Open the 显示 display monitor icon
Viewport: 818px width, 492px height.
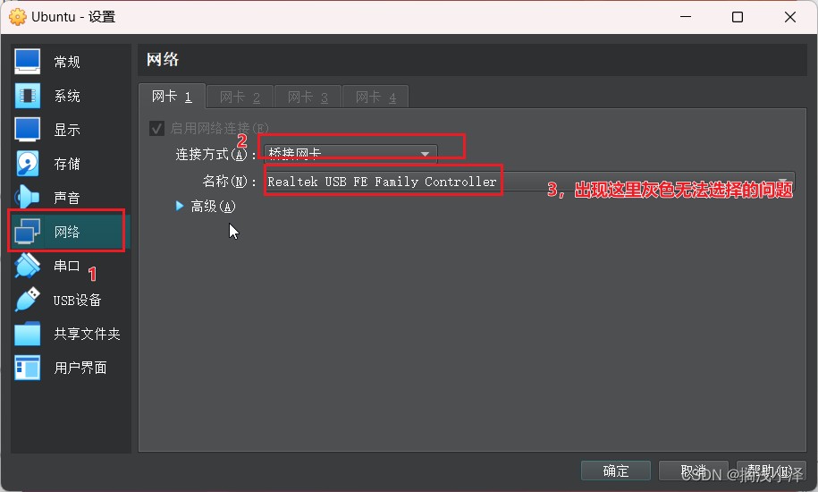pos(27,130)
